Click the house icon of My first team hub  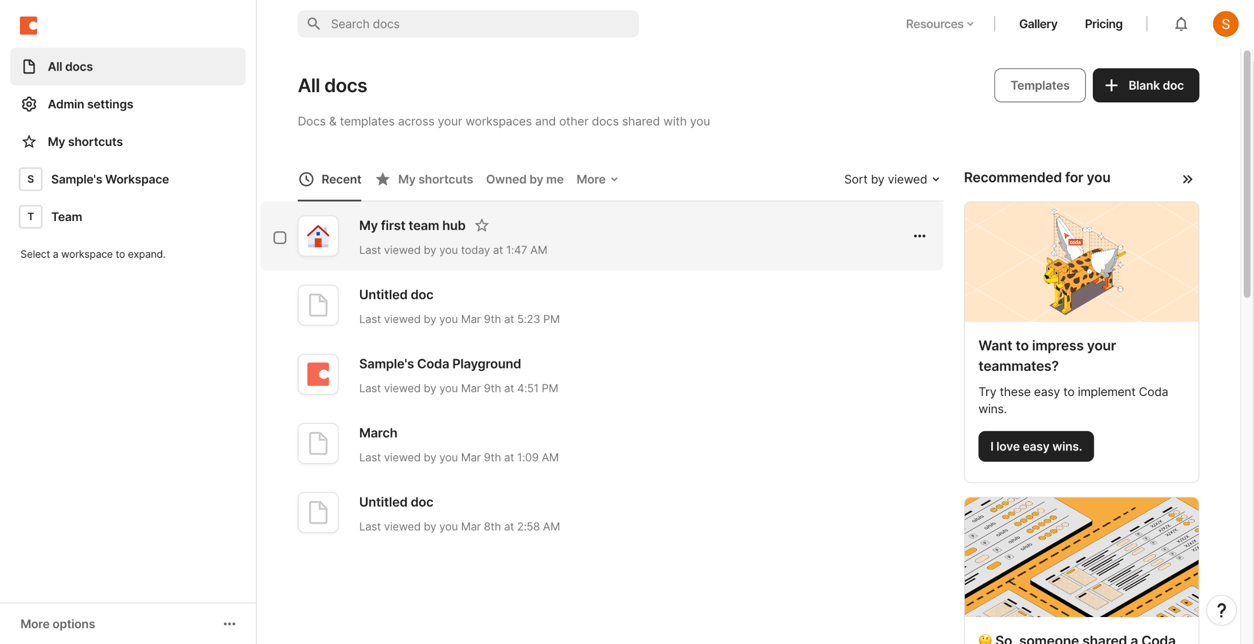318,236
